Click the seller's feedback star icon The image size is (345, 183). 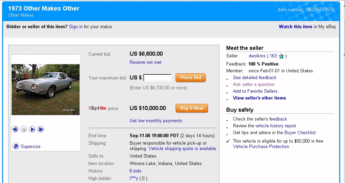281,56
